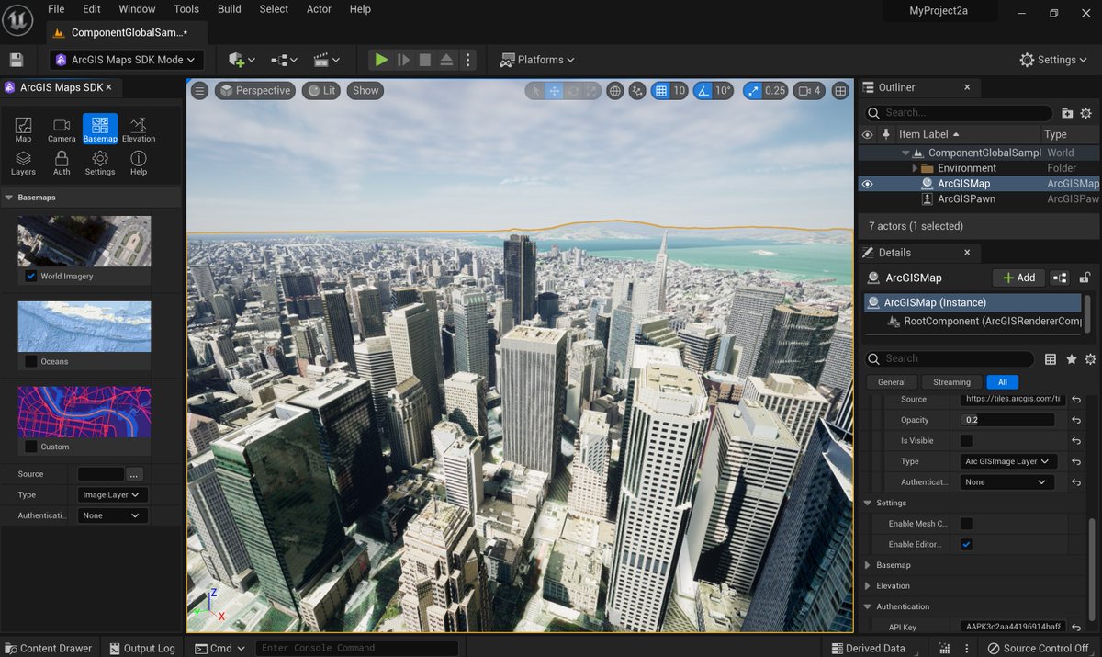Reset Opacity to default arrow
The height and width of the screenshot is (657, 1102).
click(x=1075, y=420)
